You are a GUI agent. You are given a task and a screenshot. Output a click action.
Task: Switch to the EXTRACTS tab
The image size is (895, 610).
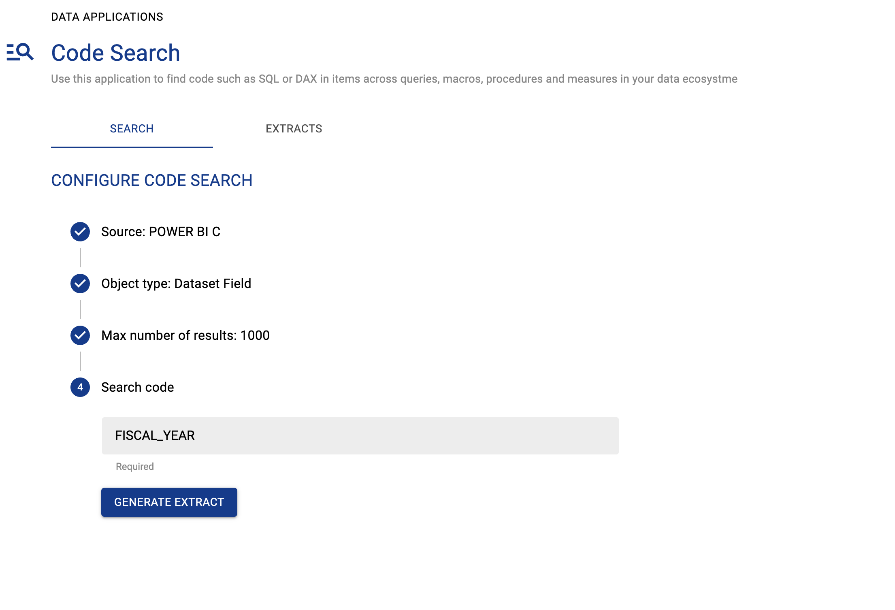tap(294, 128)
